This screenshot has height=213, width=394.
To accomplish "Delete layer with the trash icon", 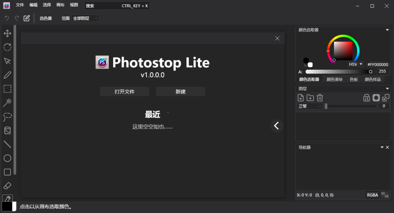I will pos(320,98).
